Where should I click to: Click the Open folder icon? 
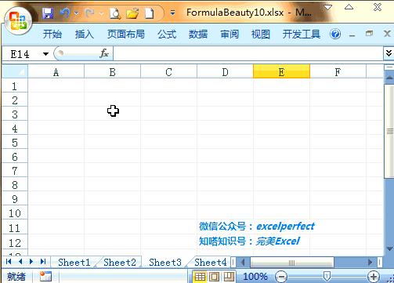pyautogui.click(x=132, y=13)
